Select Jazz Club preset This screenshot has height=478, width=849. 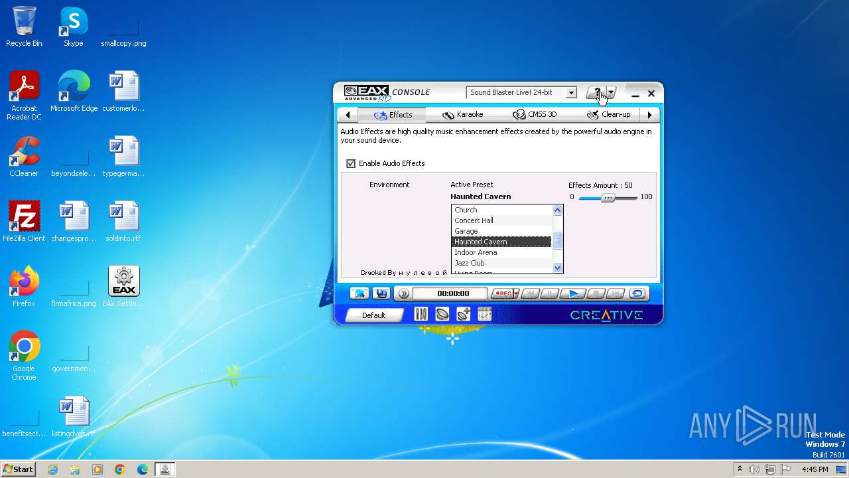click(501, 263)
